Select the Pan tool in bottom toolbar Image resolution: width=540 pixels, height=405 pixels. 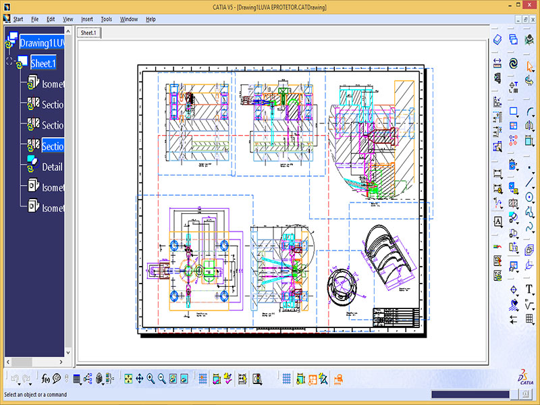140,379
